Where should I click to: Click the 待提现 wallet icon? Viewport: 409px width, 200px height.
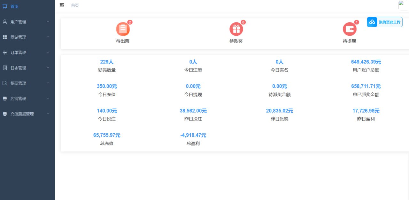[x=350, y=29]
